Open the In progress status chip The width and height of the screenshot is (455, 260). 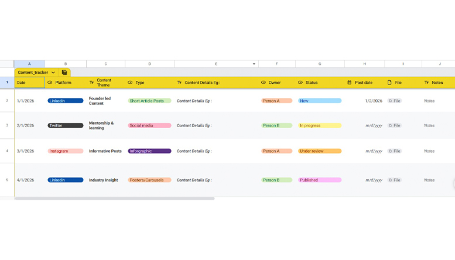[x=320, y=125]
